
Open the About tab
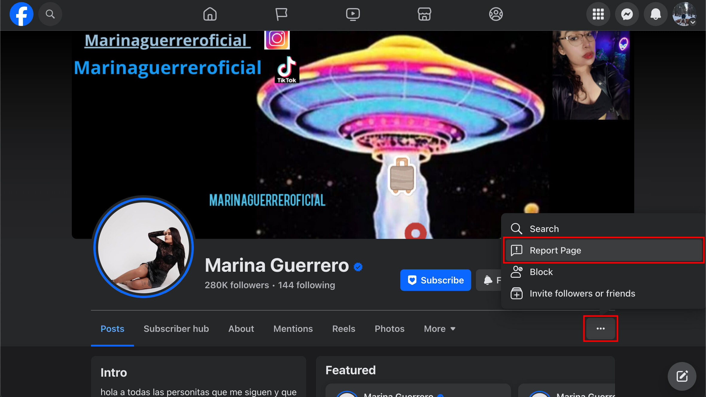(x=241, y=329)
